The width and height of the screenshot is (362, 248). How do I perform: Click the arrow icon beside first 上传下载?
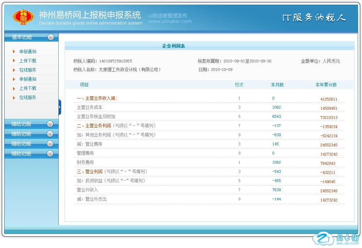click(14, 61)
